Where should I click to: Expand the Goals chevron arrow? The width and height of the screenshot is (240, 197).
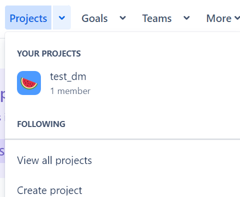pos(123,17)
